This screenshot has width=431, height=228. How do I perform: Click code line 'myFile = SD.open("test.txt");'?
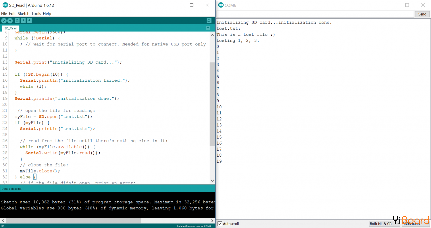tap(53, 117)
